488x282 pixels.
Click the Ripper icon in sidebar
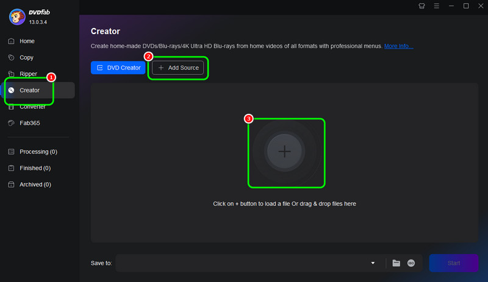tap(11, 74)
